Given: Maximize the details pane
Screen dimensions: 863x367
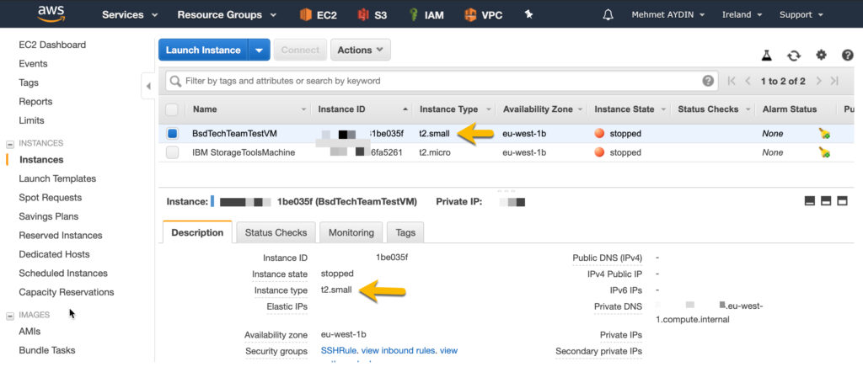Looking at the screenshot, I should (x=842, y=201).
